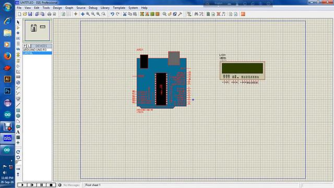
Task: Select the highlighted LM016L device entry
Action: pos(37,53)
